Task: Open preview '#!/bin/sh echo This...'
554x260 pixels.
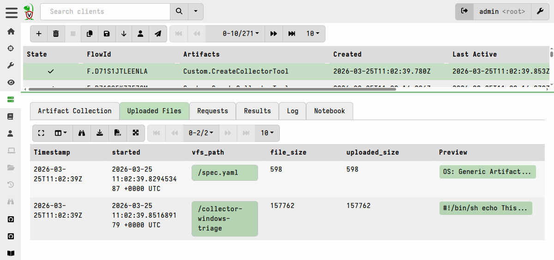Action: [486, 208]
